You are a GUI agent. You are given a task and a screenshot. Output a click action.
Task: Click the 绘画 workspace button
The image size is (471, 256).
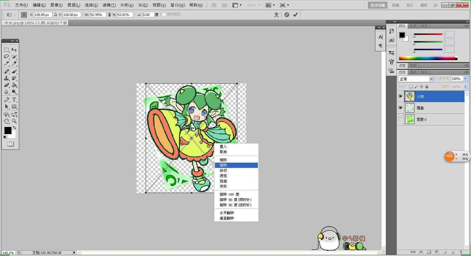coord(396,5)
